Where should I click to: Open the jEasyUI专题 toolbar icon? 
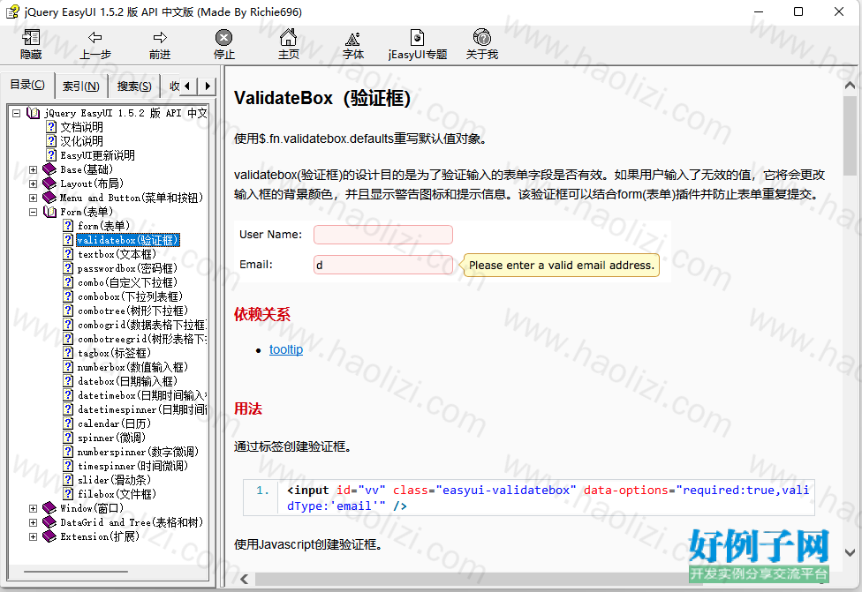click(x=417, y=37)
